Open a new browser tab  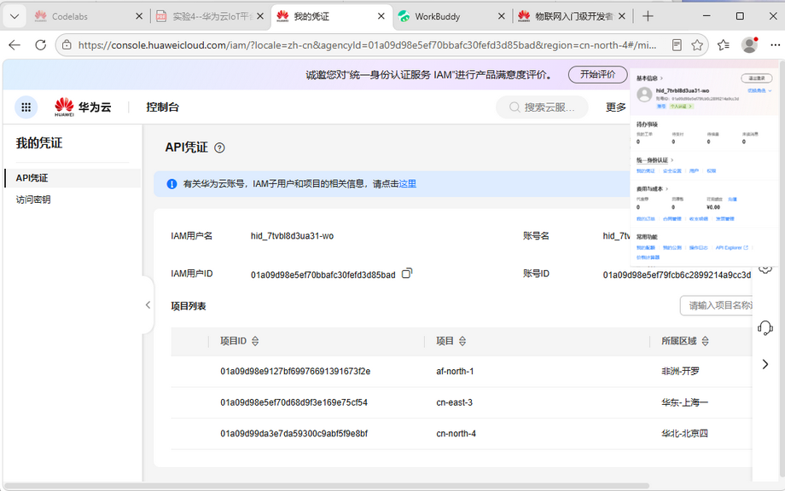click(648, 16)
